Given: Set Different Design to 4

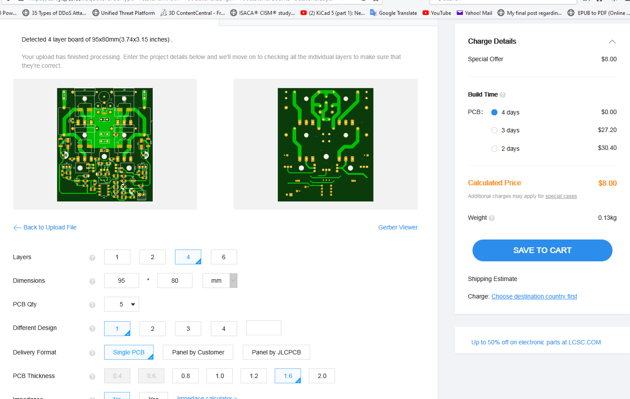Looking at the screenshot, I should click(224, 329).
